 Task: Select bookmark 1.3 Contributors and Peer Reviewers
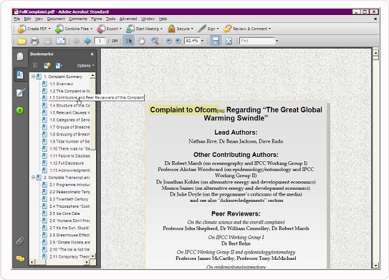96,97
